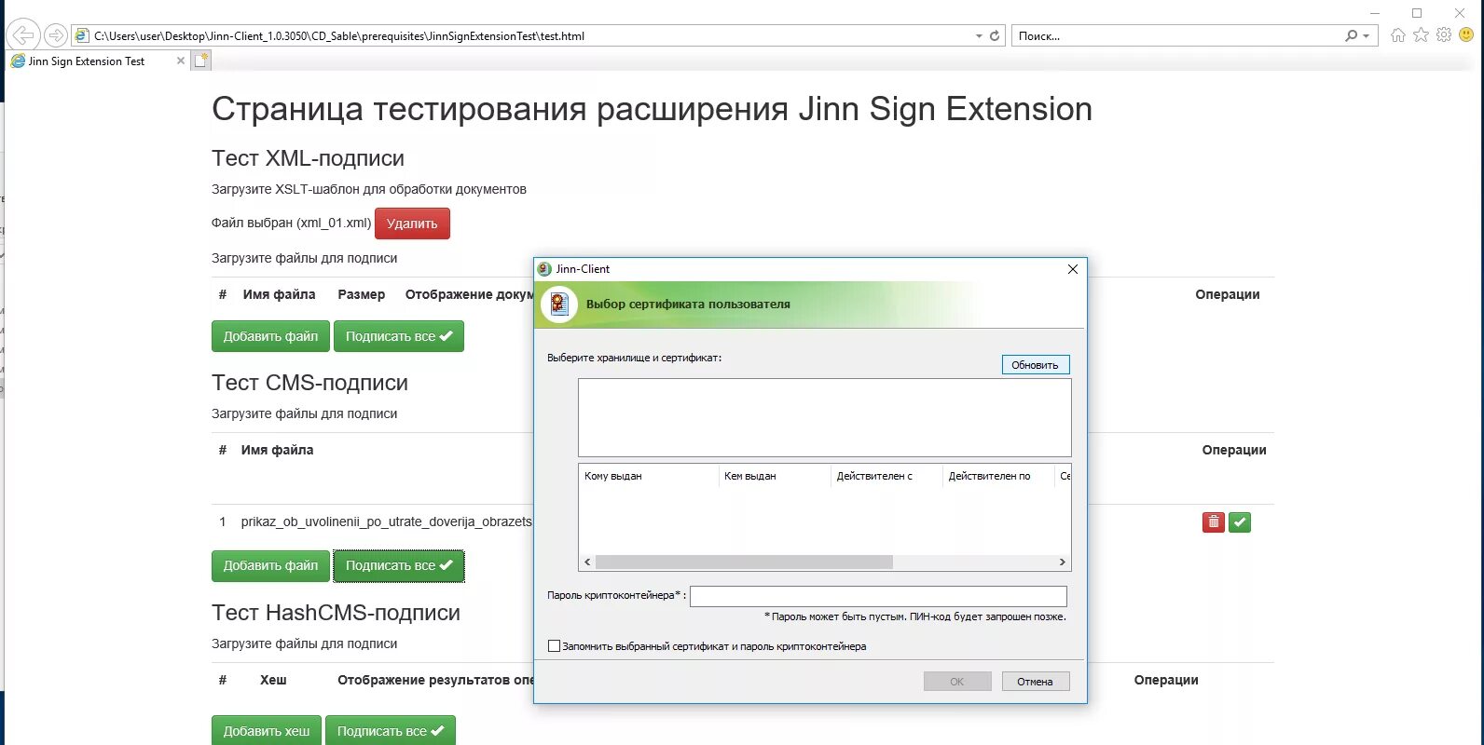1484x745 pixels.
Task: Click the greyed OK button in dialog
Action: click(x=957, y=682)
